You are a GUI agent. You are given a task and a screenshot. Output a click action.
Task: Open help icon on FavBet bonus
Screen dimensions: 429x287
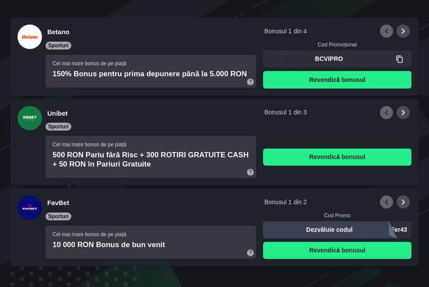tap(251, 253)
